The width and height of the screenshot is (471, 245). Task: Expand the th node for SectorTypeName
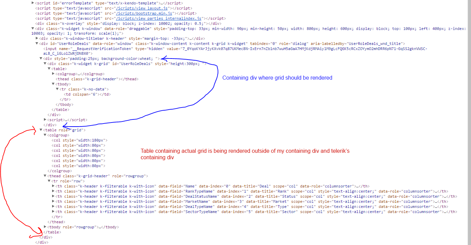click(x=53, y=212)
